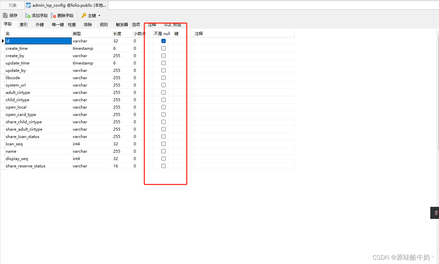Open the Rules (规则) tab
Screen dimensions: 439x264
tap(104, 24)
